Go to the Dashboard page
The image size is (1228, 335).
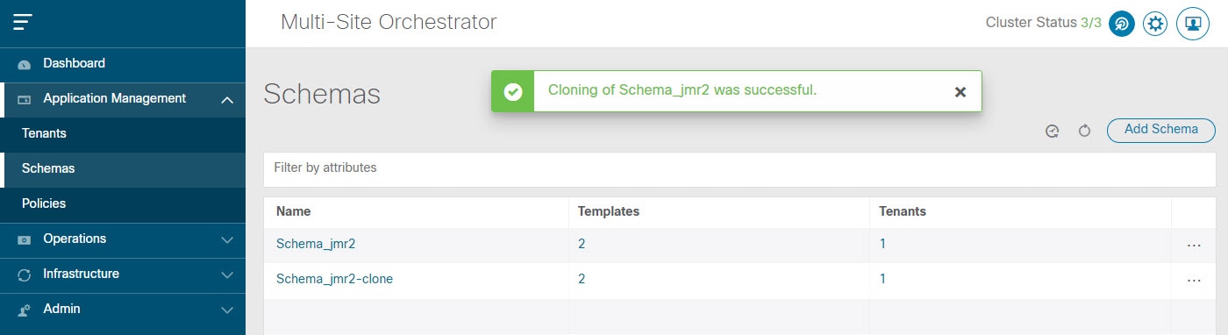[x=123, y=64]
